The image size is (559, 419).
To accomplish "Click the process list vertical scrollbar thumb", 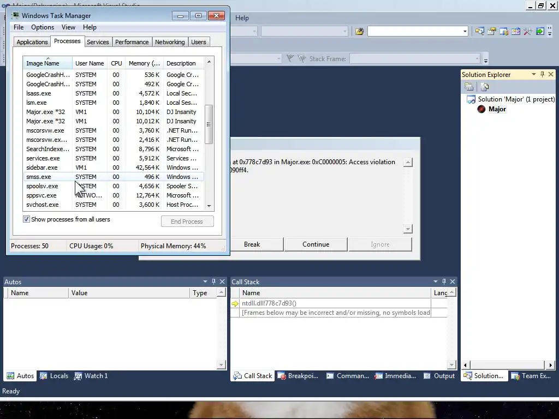I will pos(209,124).
